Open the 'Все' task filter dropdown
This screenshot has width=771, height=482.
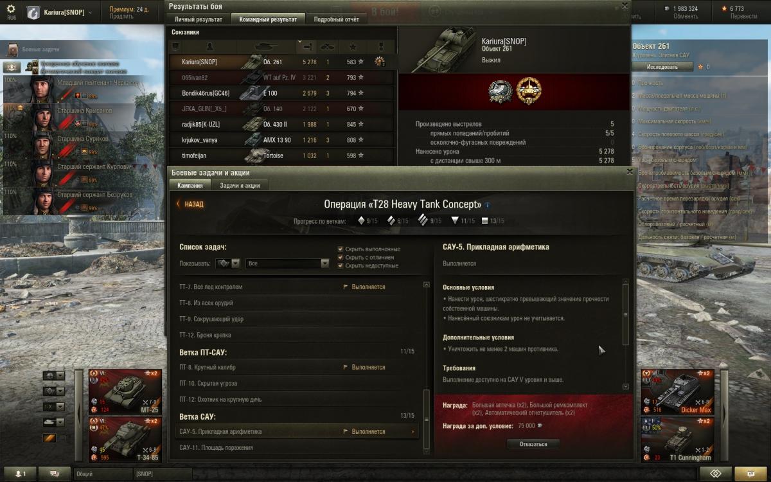(288, 263)
